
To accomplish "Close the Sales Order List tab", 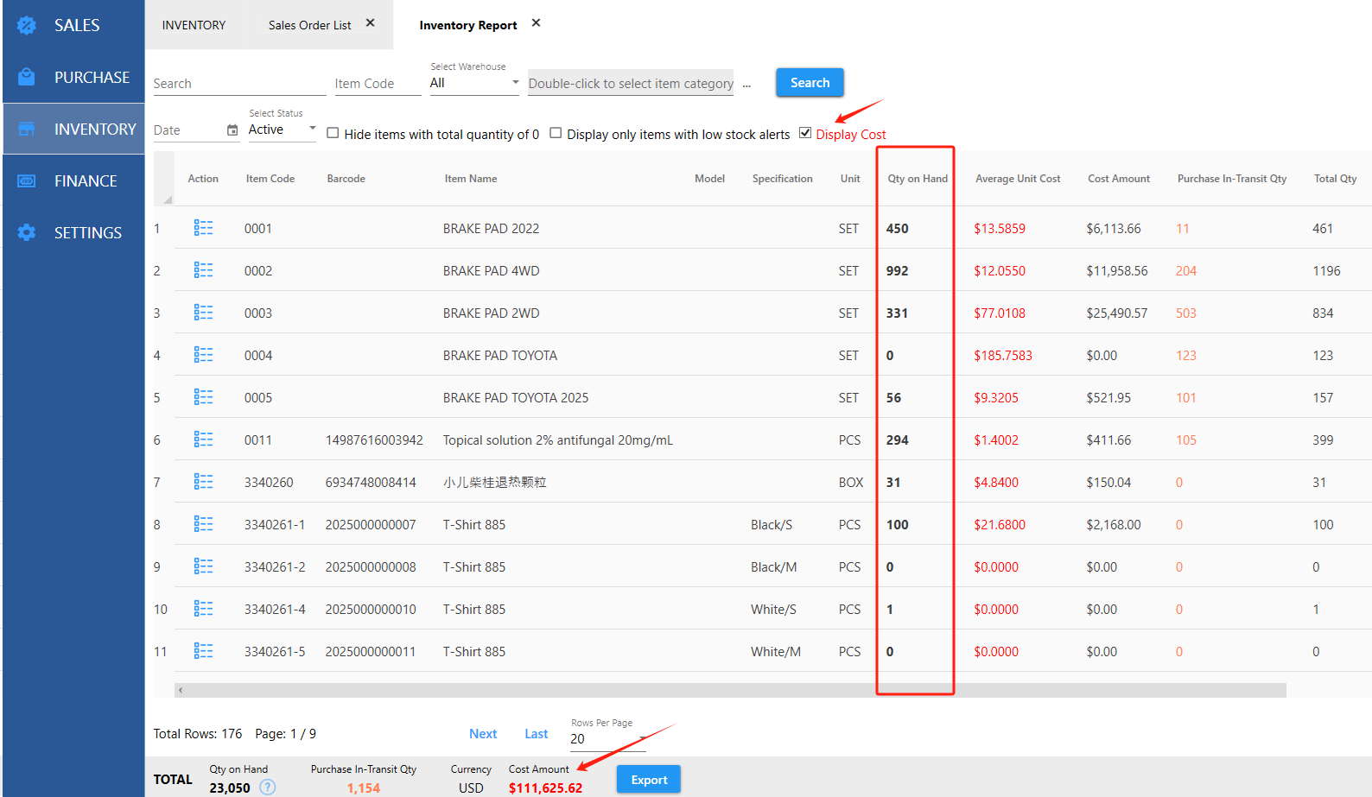I will 370,23.
